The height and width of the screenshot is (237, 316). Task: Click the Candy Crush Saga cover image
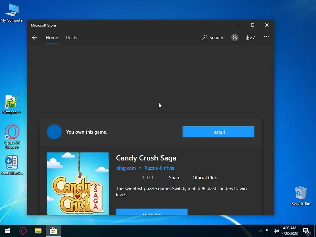coord(78,184)
